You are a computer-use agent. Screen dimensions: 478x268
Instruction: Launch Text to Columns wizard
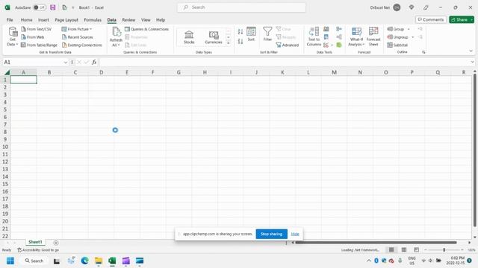(314, 36)
